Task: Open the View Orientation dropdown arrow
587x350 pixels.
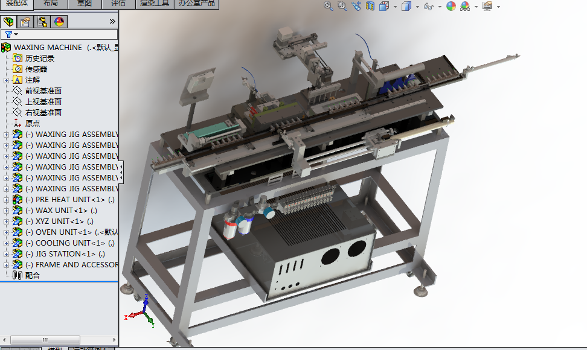Action: 395,7
